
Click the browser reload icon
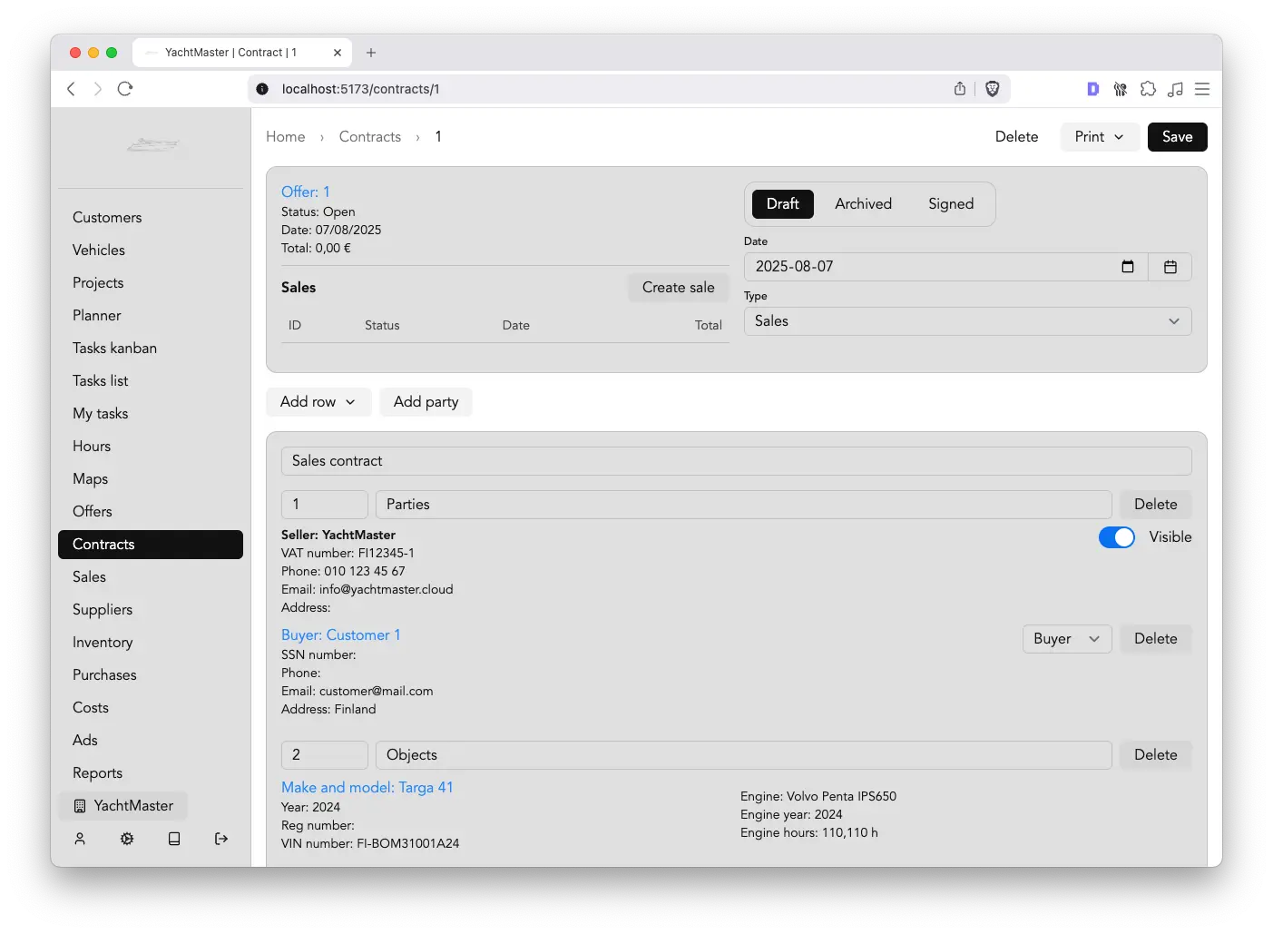(x=125, y=89)
